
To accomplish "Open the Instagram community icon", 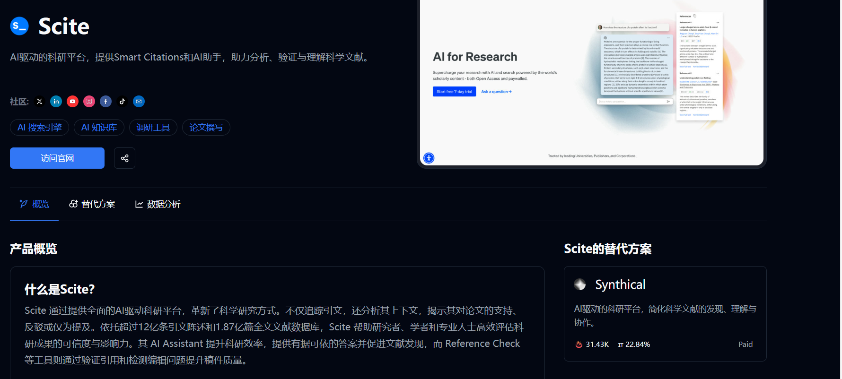I will [x=89, y=102].
